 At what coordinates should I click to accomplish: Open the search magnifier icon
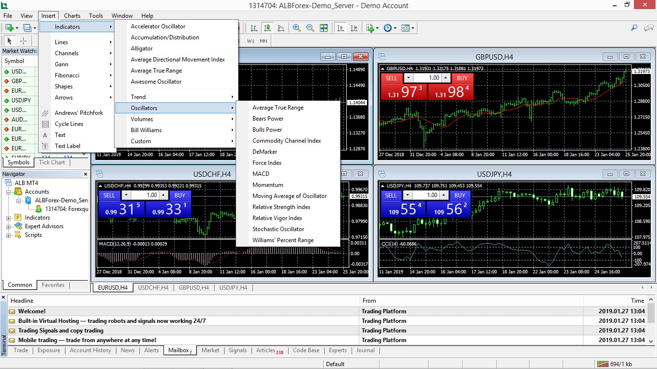click(634, 28)
